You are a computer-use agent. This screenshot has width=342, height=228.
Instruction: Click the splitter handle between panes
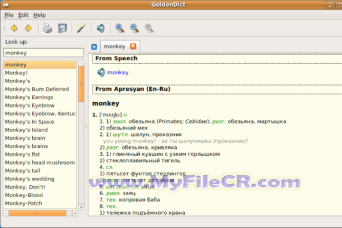(x=86, y=126)
